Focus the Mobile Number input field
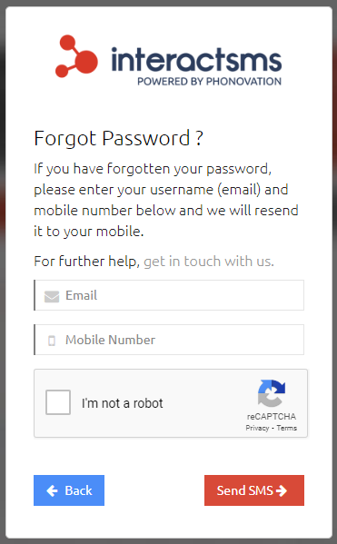The width and height of the screenshot is (337, 544). point(169,340)
